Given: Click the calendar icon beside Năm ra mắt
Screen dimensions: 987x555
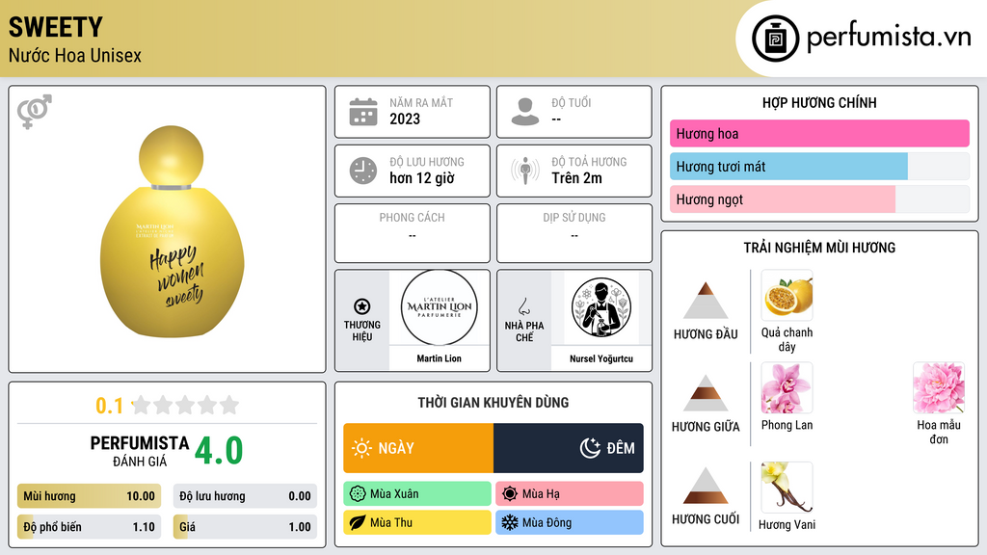Looking at the screenshot, I should pos(363,112).
